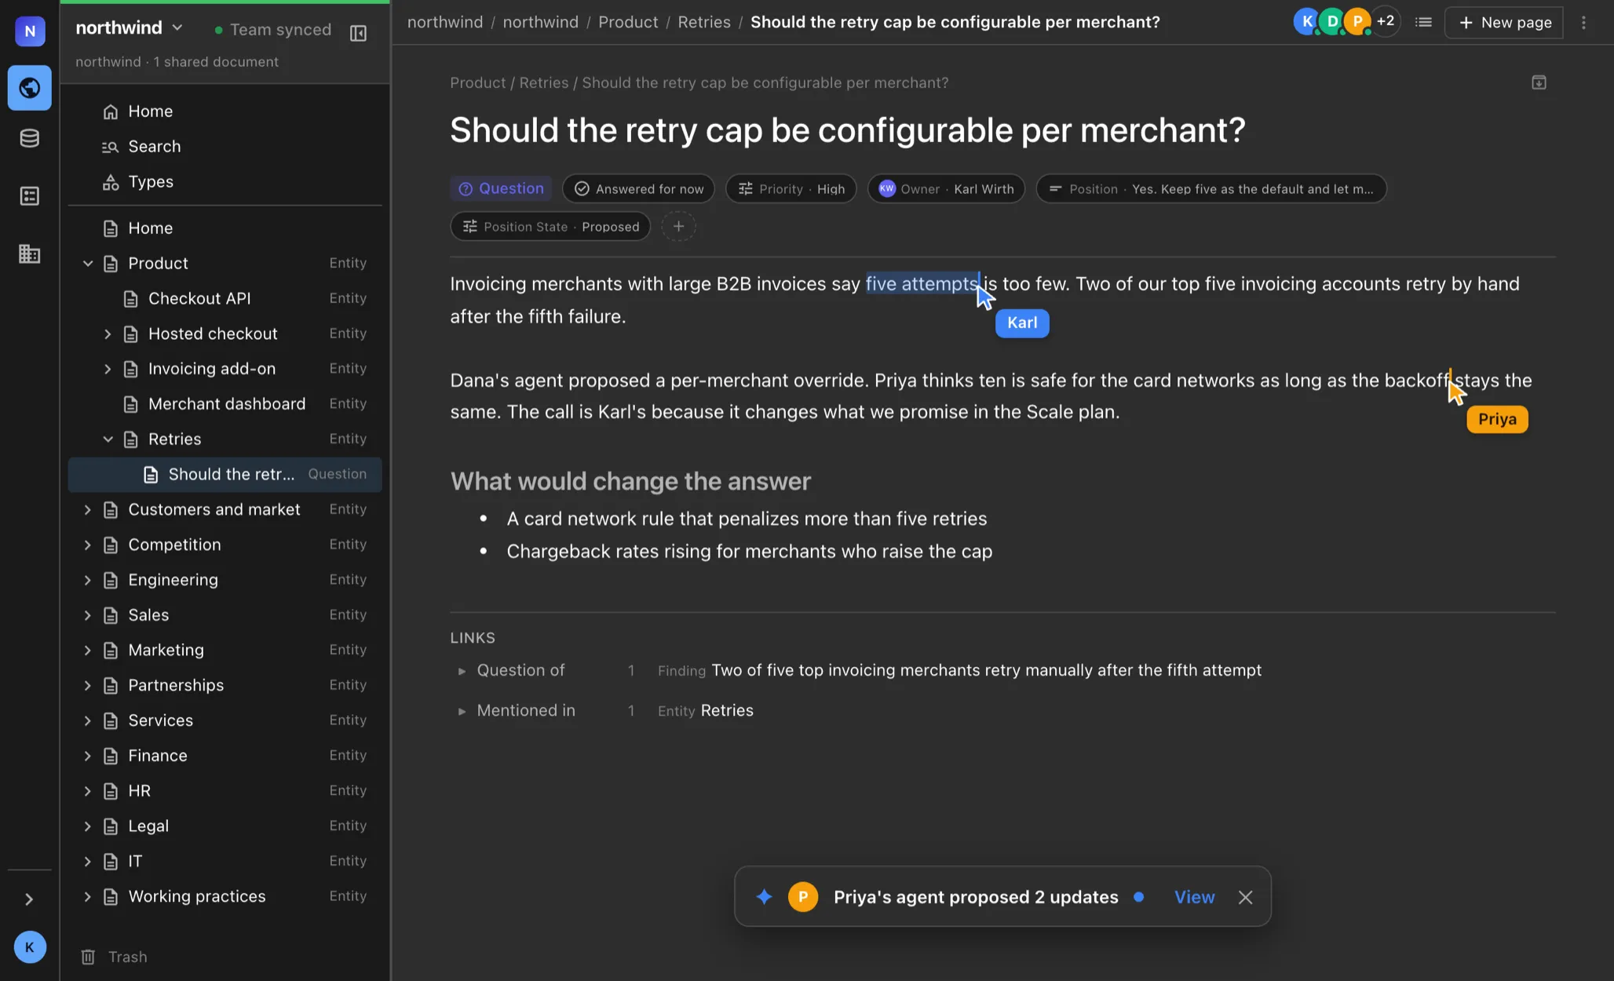Open the database stack icon in left rail

click(30, 139)
